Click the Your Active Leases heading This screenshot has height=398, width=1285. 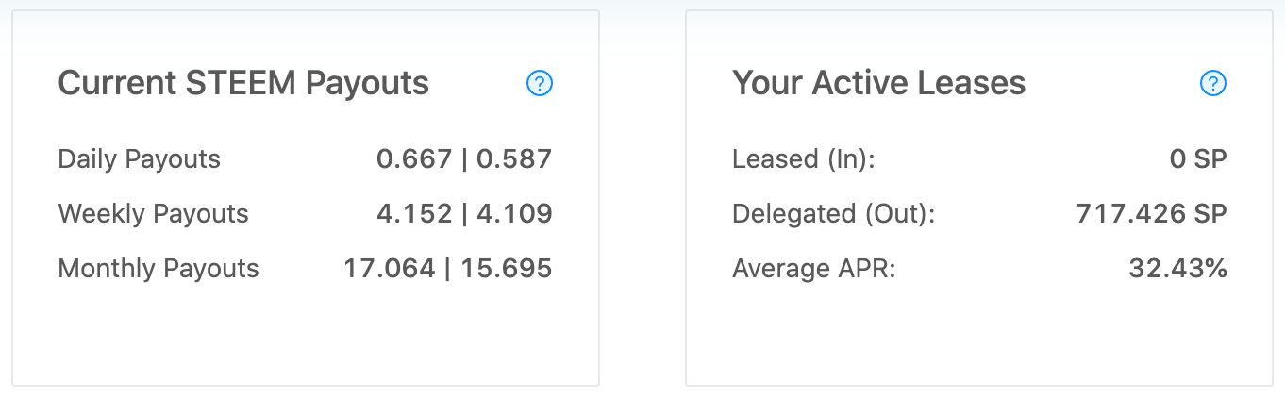click(x=878, y=84)
